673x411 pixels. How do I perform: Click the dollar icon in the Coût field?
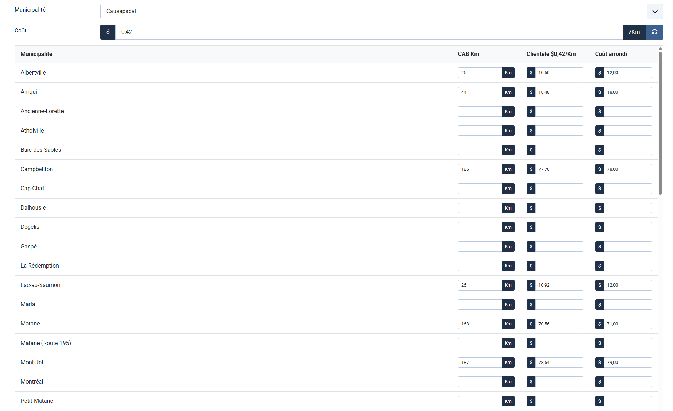(x=108, y=32)
